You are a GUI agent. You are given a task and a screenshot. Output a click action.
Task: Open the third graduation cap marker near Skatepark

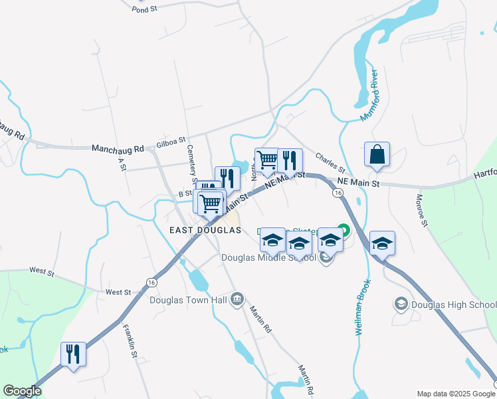point(330,241)
